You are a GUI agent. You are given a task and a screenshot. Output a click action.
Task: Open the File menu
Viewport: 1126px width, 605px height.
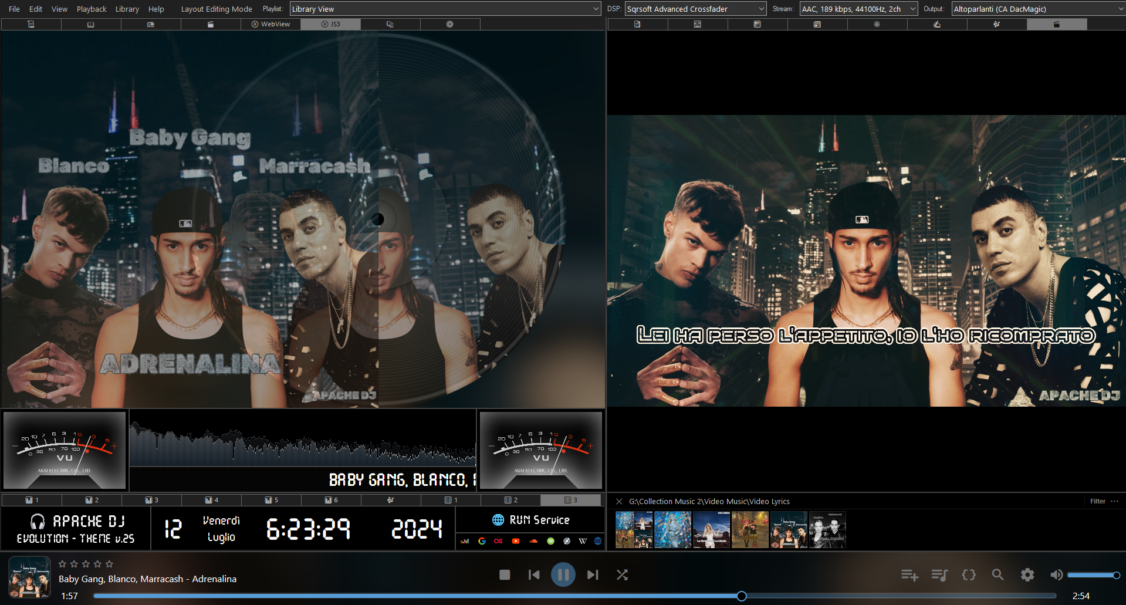[x=14, y=9]
